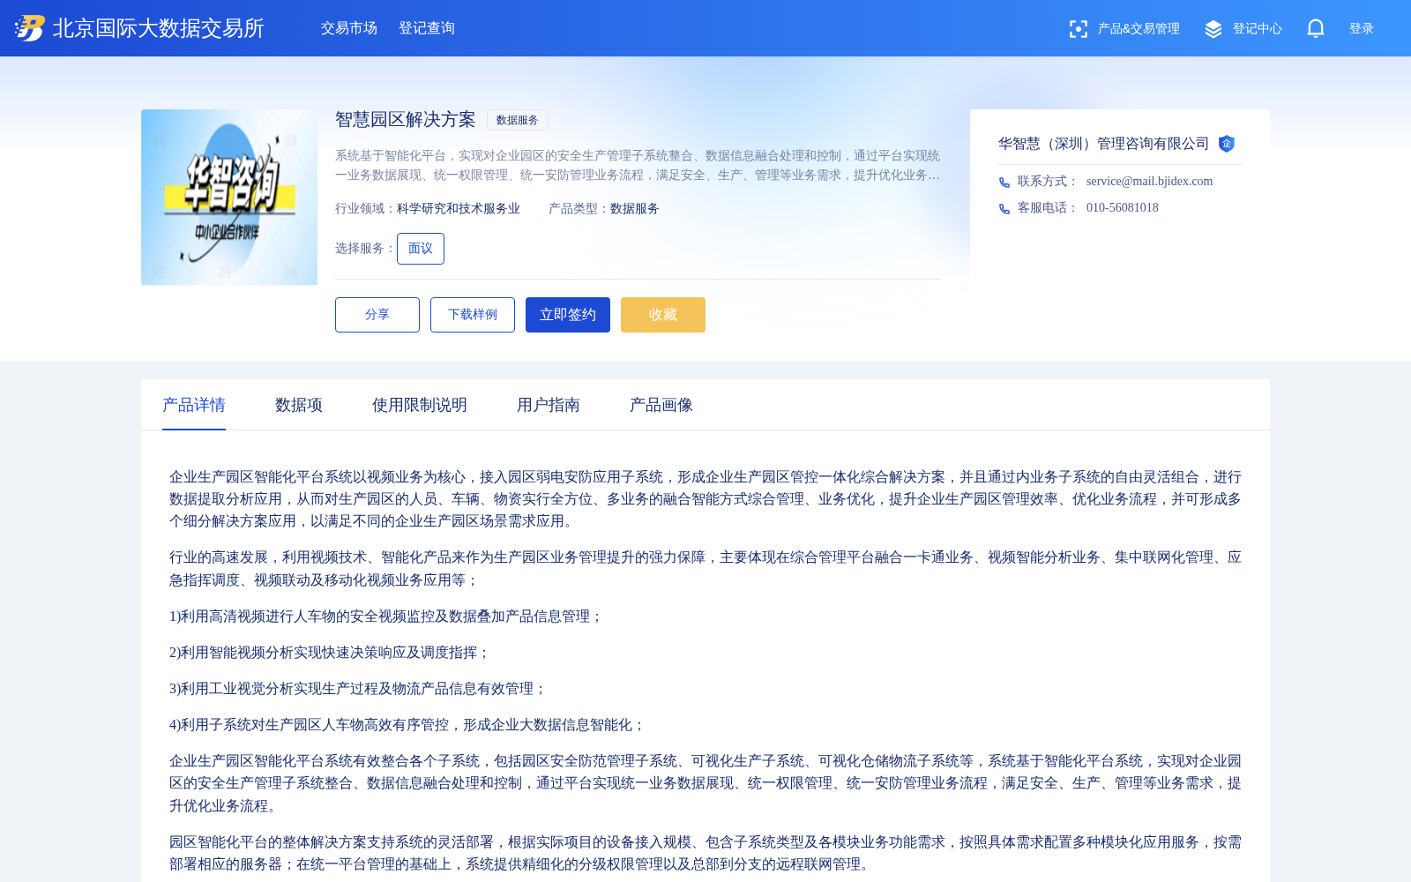Open 登记查询 menu
This screenshot has width=1411, height=882.
[427, 28]
